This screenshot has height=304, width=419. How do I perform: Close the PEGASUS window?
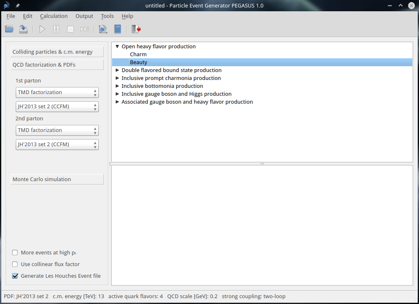[412, 5]
